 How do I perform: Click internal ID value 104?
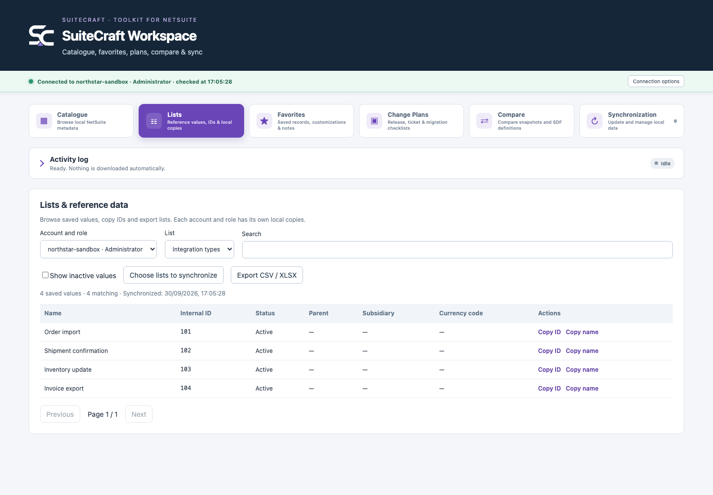point(186,388)
